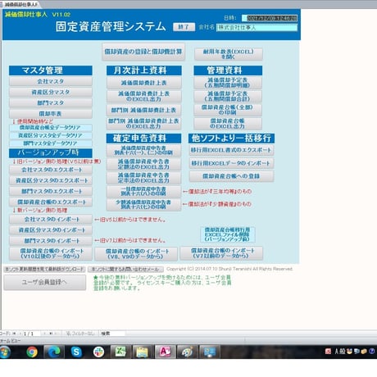Click the フィルターなし filter indicator

80,334
